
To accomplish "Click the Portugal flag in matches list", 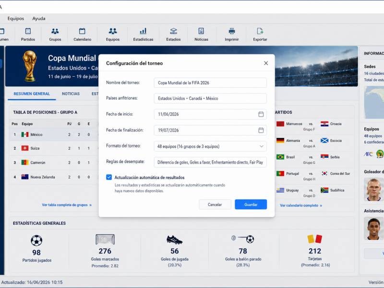I will tap(280, 173).
